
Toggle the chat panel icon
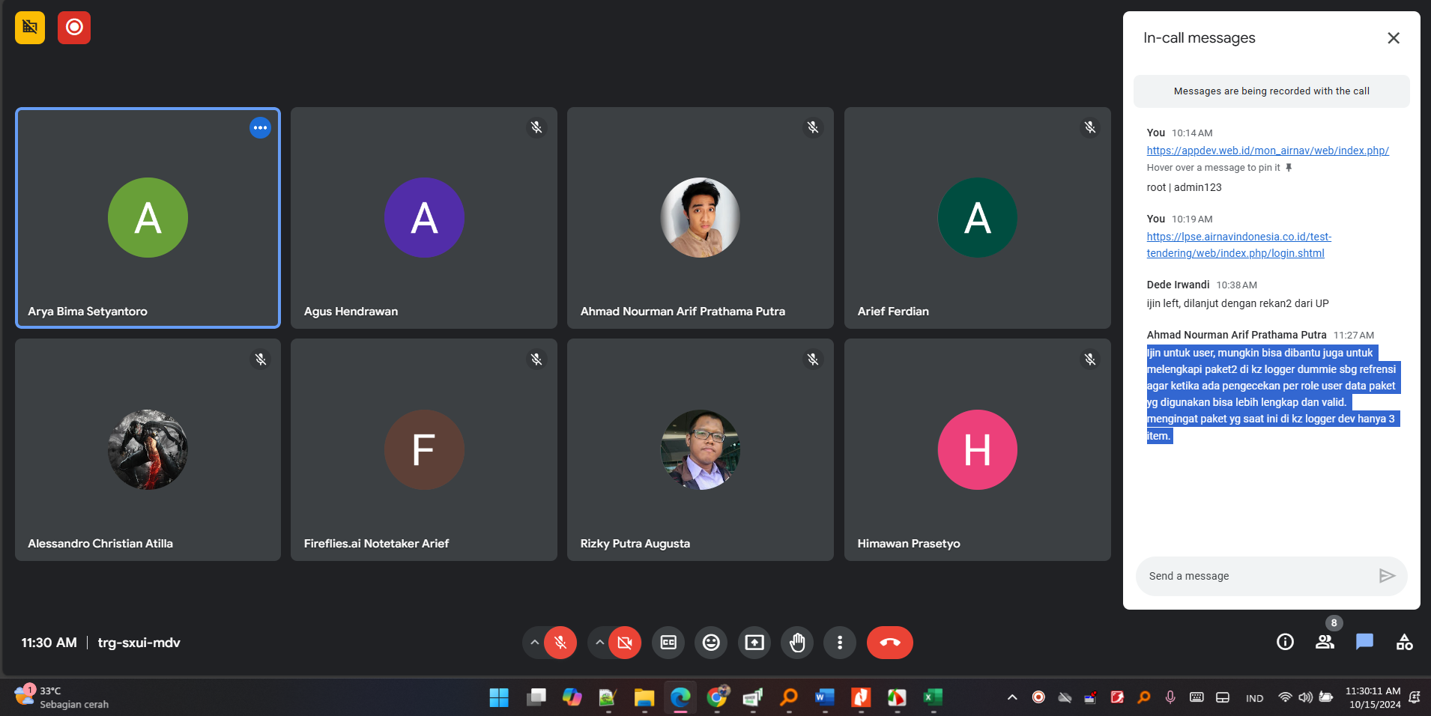(x=1364, y=642)
